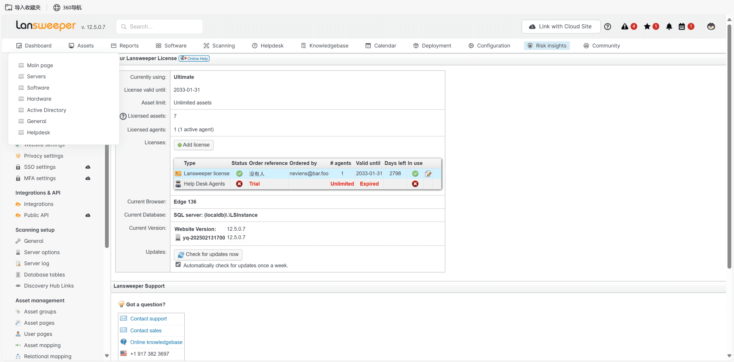The width and height of the screenshot is (734, 362).
Task: Click the Licensed assets help icon
Action: 123,116
